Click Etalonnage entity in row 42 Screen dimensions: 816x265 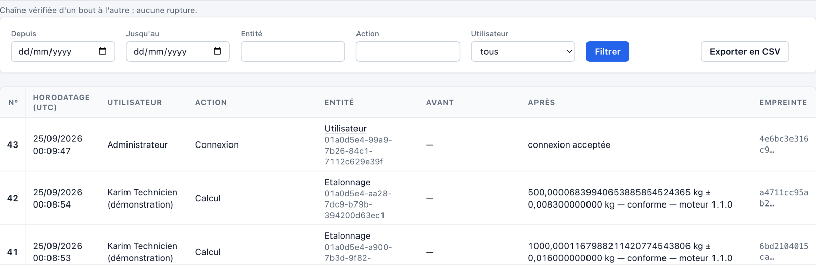[347, 182]
